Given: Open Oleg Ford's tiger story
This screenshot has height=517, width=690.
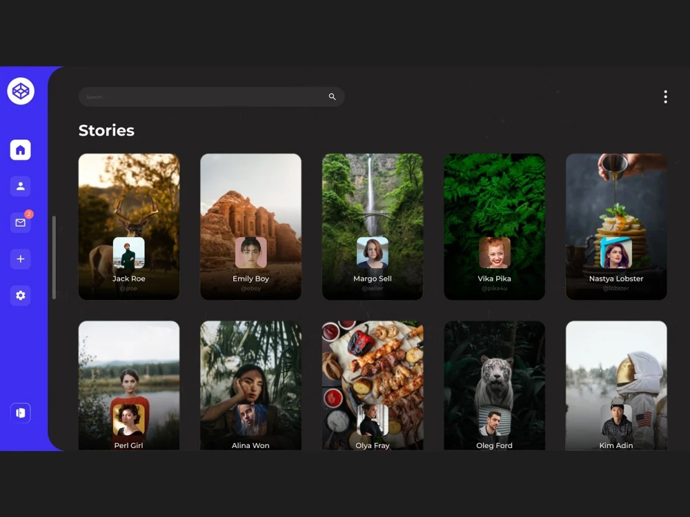Looking at the screenshot, I should point(494,385).
